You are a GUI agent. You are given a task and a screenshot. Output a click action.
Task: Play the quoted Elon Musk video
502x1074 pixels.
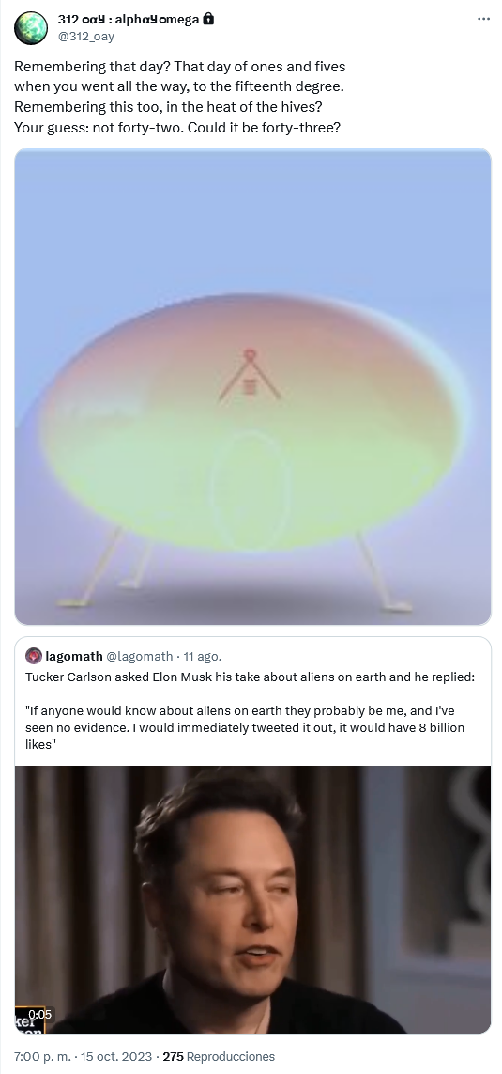pos(252,899)
